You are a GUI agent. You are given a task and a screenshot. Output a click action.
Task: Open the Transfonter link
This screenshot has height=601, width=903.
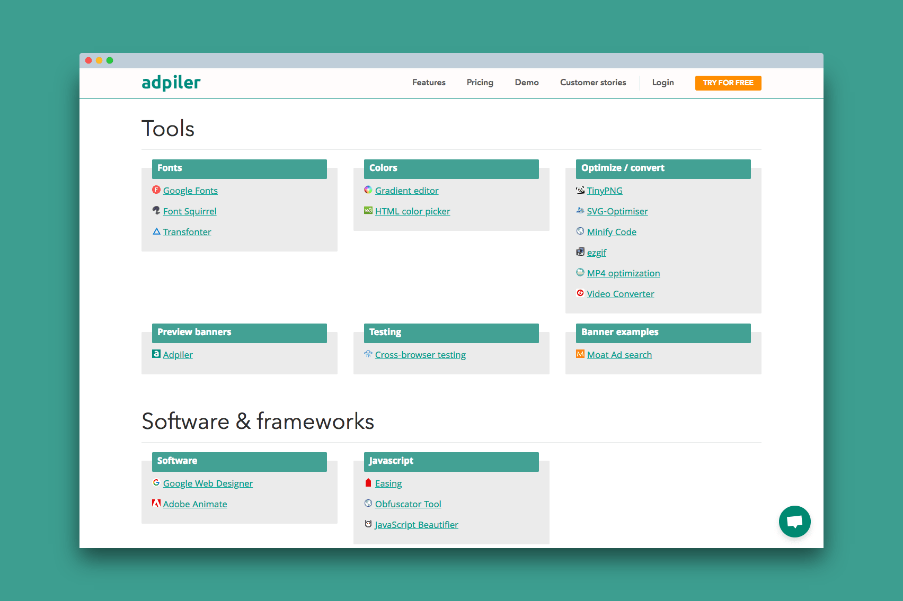[187, 232]
